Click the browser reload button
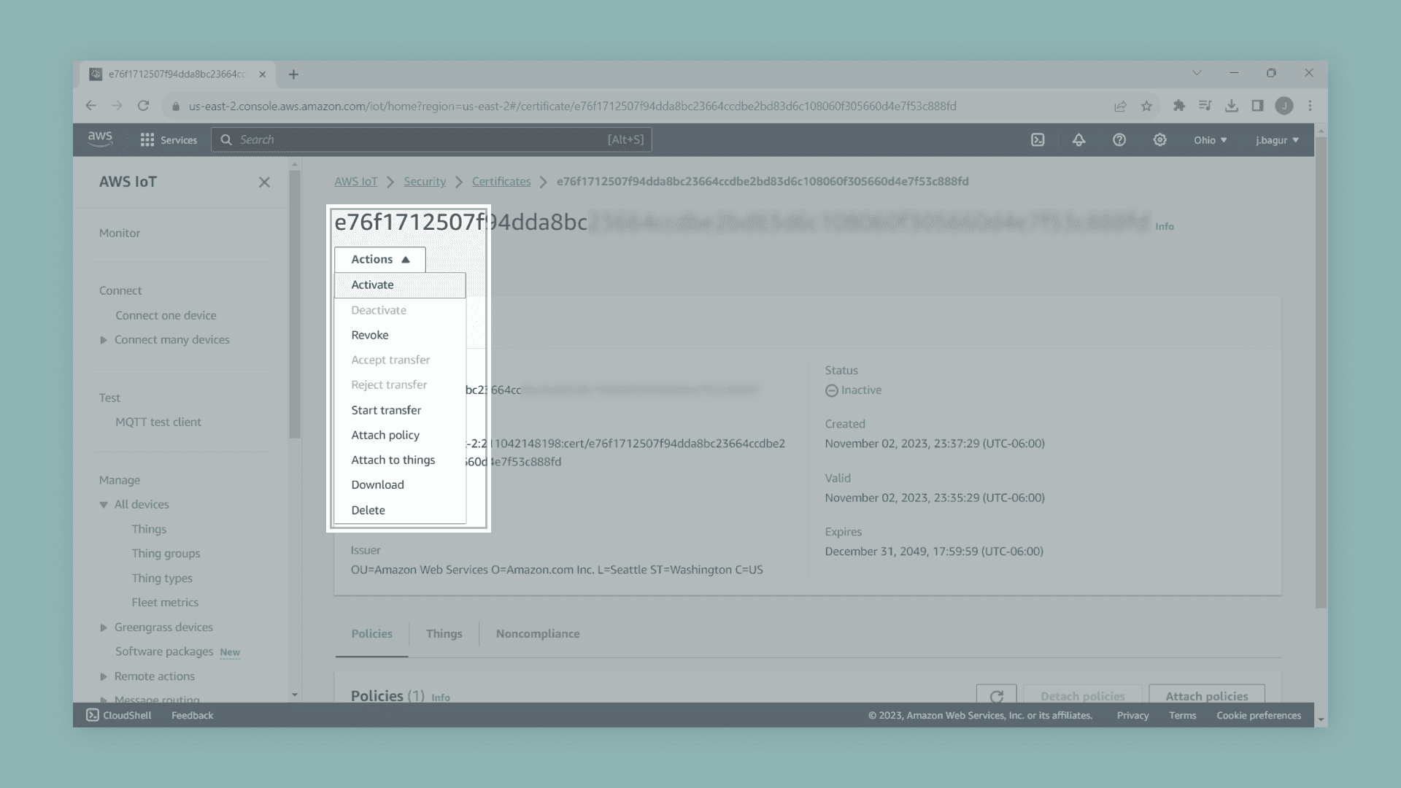This screenshot has width=1401, height=788. click(x=144, y=106)
